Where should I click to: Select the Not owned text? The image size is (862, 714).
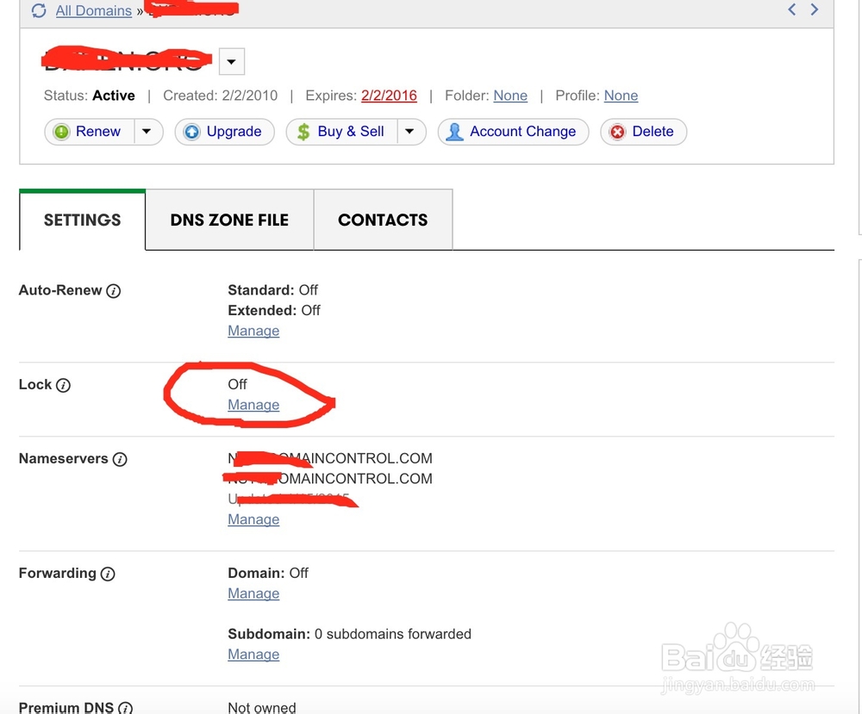262,708
